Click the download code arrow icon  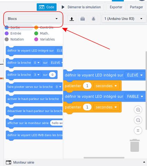pos(72,19)
